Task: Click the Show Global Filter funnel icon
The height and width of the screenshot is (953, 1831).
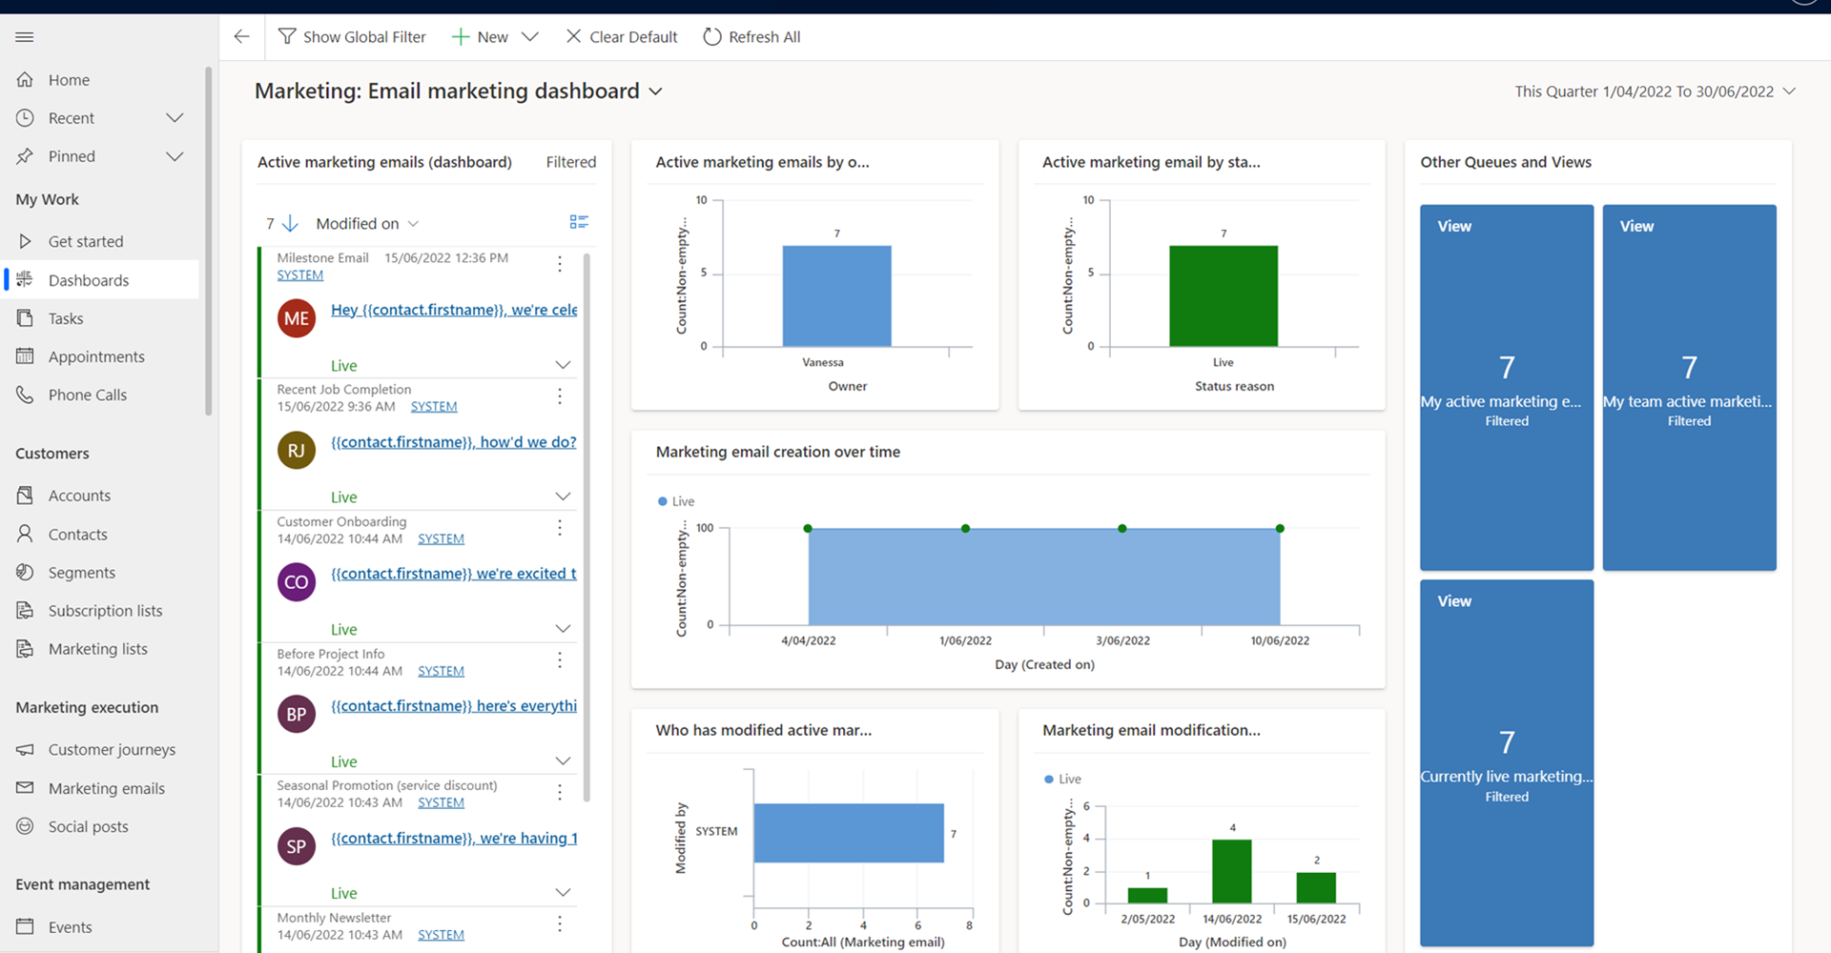Action: [286, 37]
